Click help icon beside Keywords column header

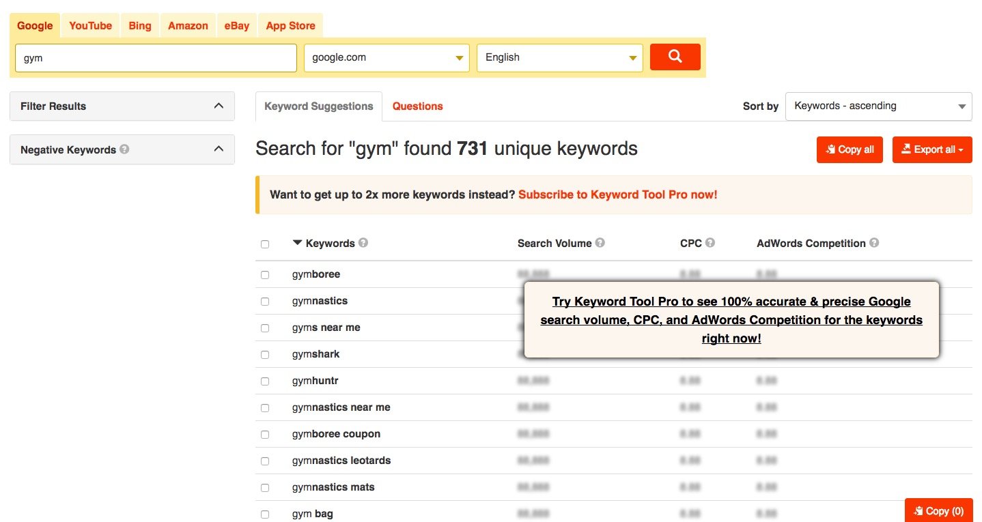click(x=363, y=242)
